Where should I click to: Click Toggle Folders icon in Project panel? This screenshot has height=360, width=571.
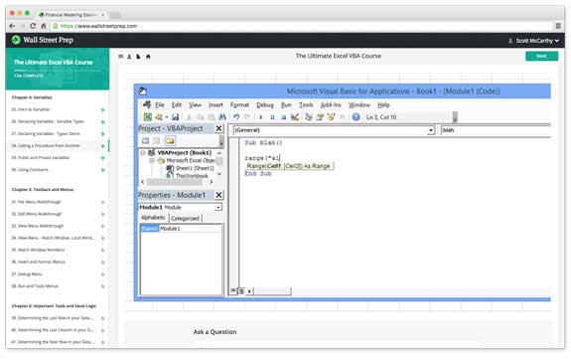[x=170, y=141]
